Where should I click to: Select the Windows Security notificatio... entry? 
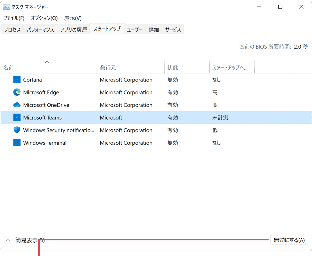pos(58,130)
